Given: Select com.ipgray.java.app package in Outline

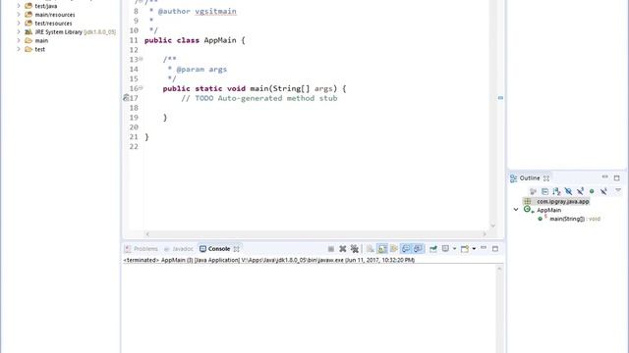Looking at the screenshot, I should point(563,202).
